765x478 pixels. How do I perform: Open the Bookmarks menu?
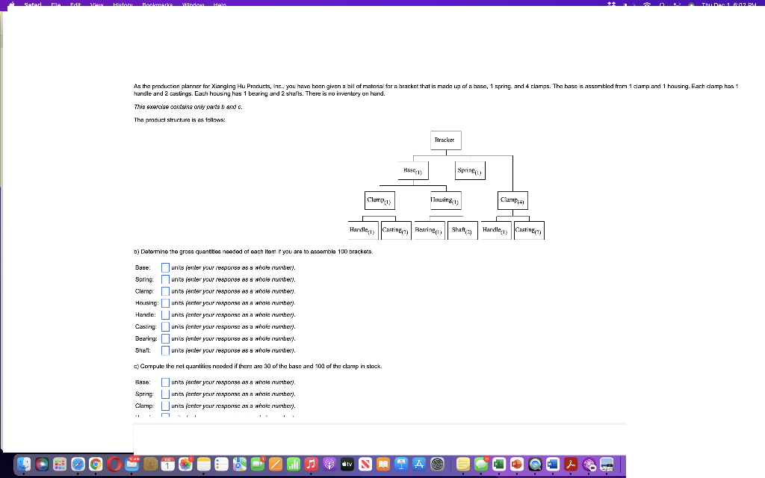click(x=158, y=4)
